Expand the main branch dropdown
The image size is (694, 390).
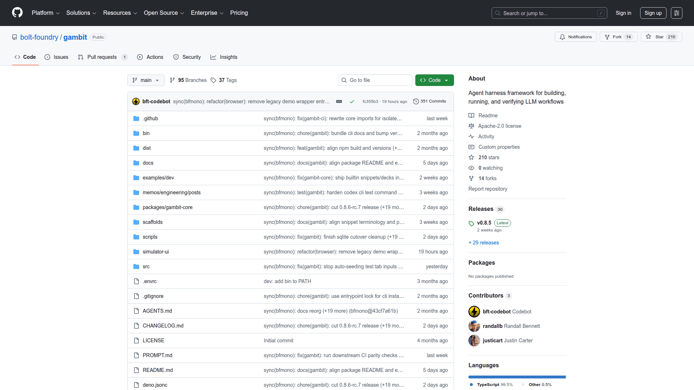(146, 80)
